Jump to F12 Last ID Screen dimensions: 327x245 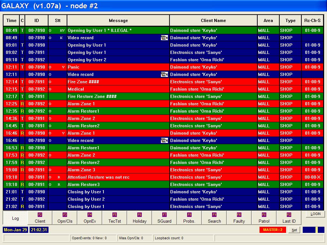[289, 218]
